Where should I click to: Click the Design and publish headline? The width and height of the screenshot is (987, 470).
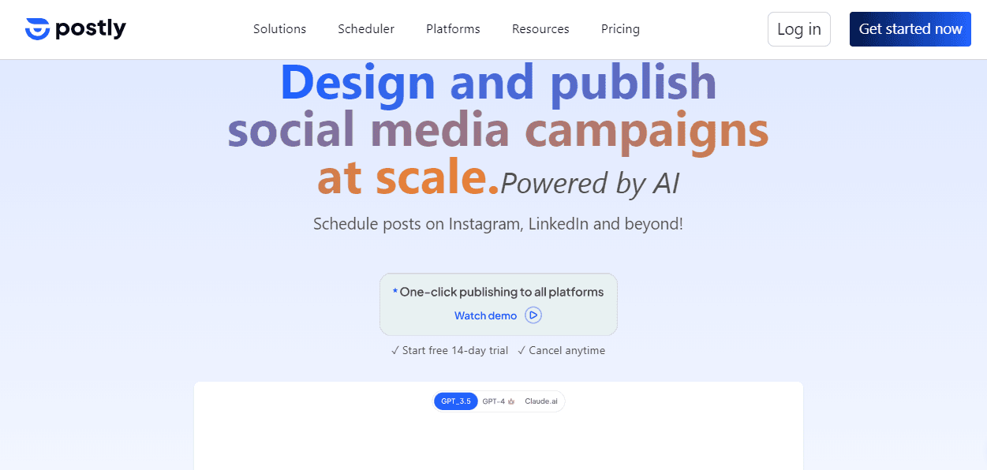click(498, 82)
